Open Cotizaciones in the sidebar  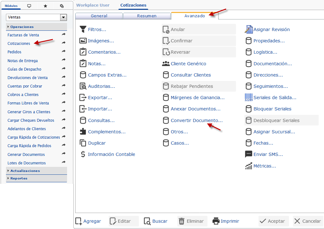coord(19,43)
